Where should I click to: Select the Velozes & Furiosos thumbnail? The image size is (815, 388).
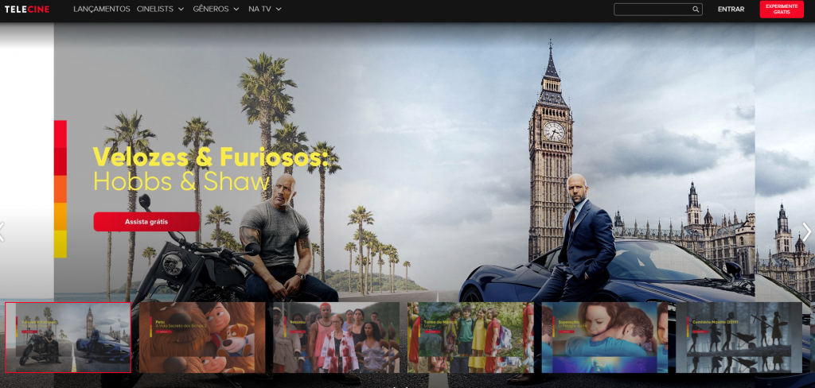coord(68,338)
